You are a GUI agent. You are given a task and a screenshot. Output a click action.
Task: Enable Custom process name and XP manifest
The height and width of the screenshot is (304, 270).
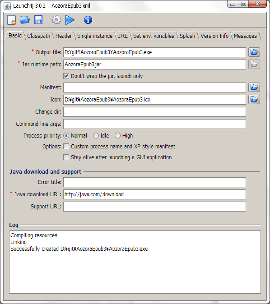coord(66,147)
